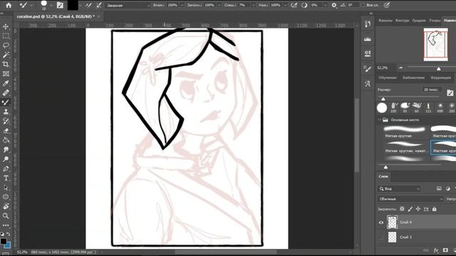This screenshot has height=256, width=456.
Task: Hide layer 'Слой 4' with its eye icon
Action: tap(381, 223)
